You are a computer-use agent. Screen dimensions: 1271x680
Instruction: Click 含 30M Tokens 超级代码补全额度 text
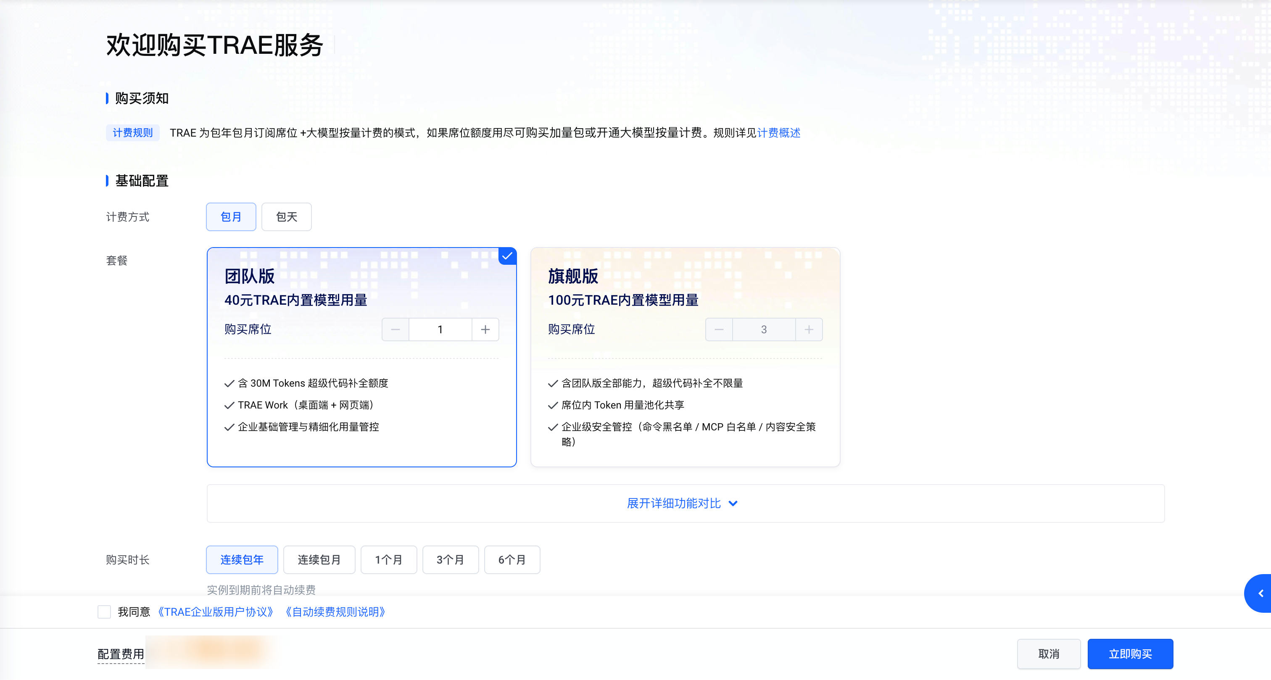[x=313, y=383]
